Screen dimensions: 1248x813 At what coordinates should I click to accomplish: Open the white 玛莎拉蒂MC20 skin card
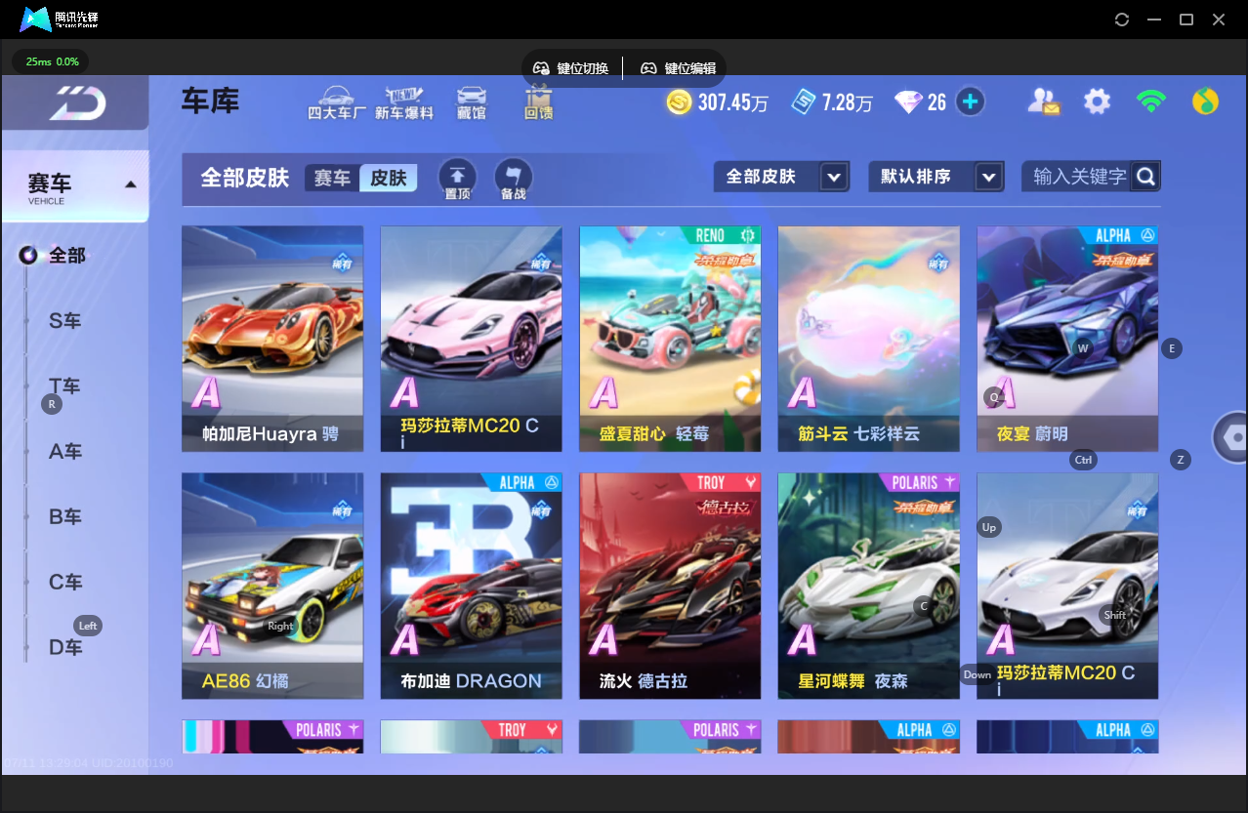(x=1067, y=586)
